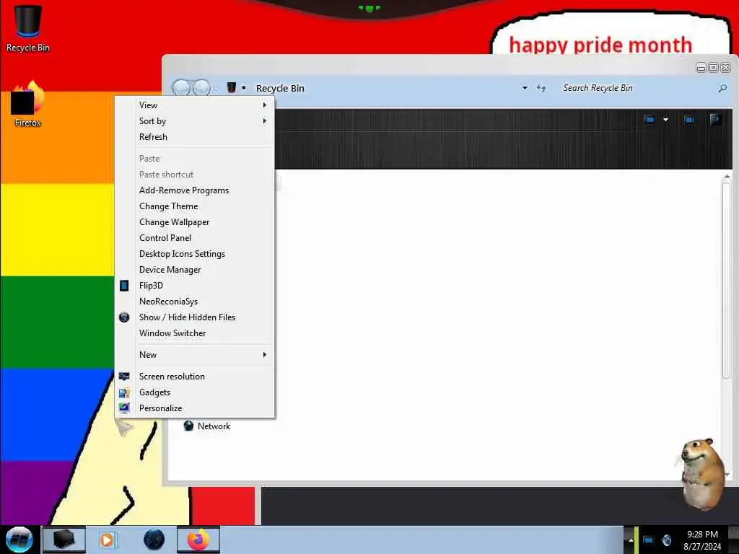Viewport: 739px width, 554px height.
Task: Select Screen resolution menu item
Action: click(x=172, y=377)
